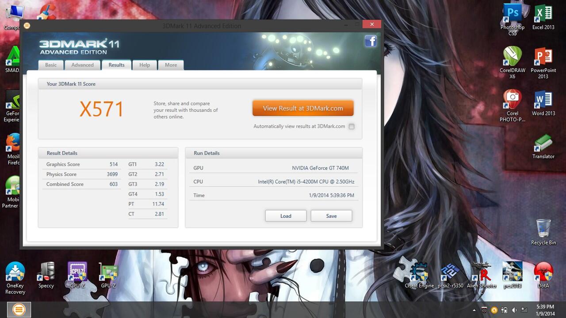Click the PT value 11.74

pyautogui.click(x=158, y=204)
